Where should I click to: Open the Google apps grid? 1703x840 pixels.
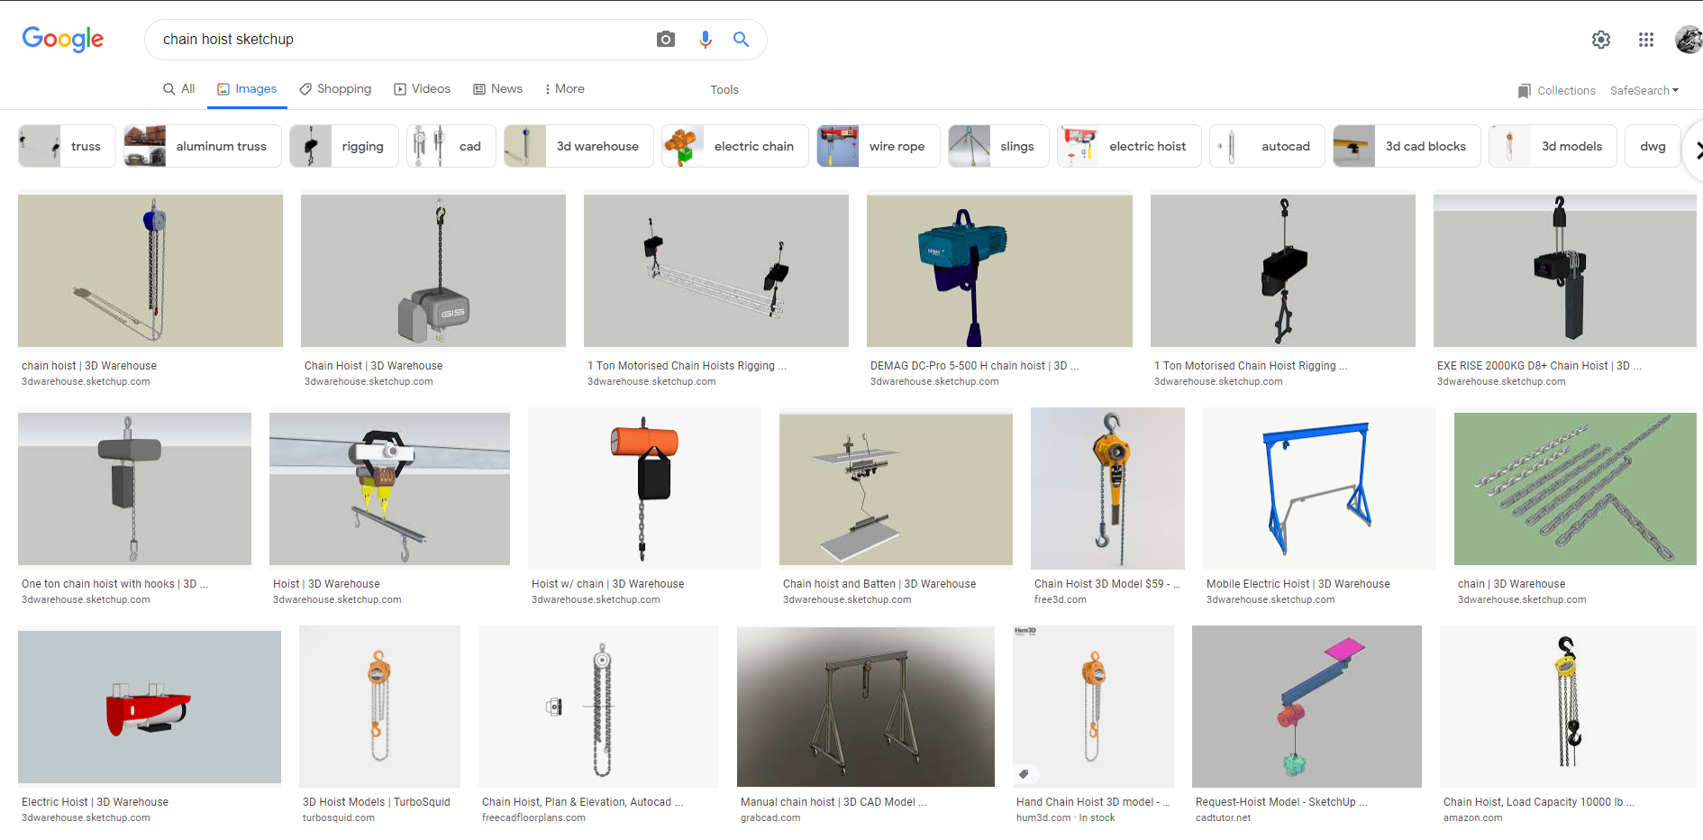pos(1646,39)
